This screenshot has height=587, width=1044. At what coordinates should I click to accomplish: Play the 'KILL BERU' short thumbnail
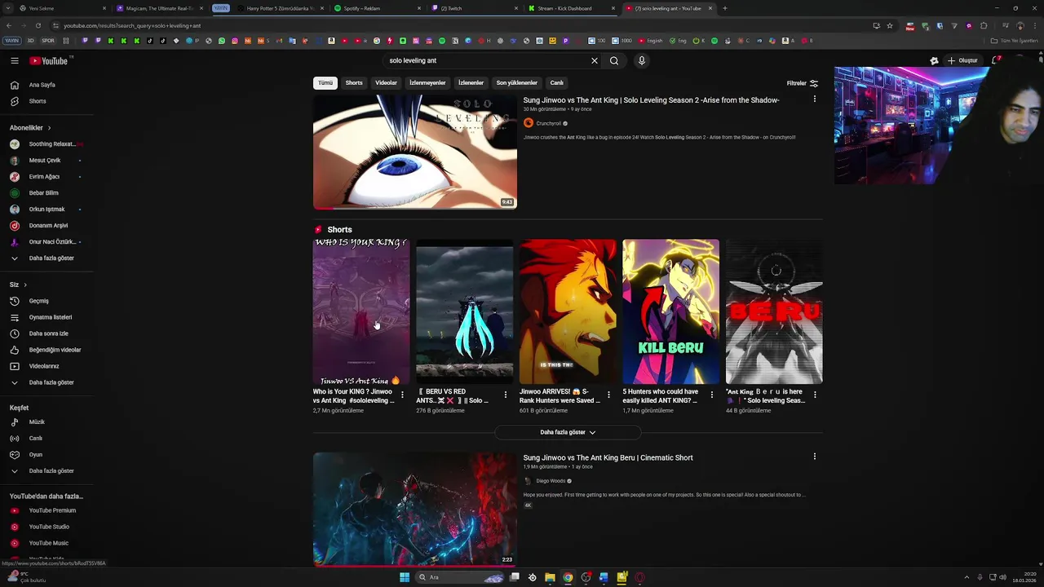(x=671, y=311)
